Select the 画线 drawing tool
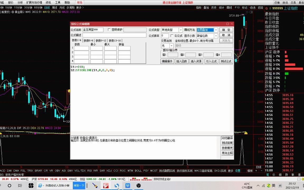The image size is (304, 190). tap(229, 8)
